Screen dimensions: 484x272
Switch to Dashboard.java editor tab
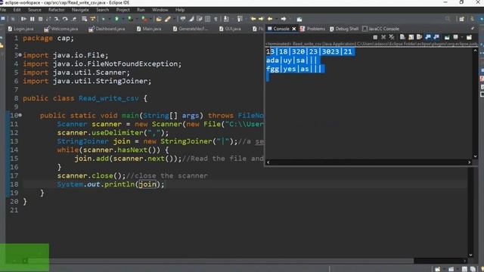[107, 29]
